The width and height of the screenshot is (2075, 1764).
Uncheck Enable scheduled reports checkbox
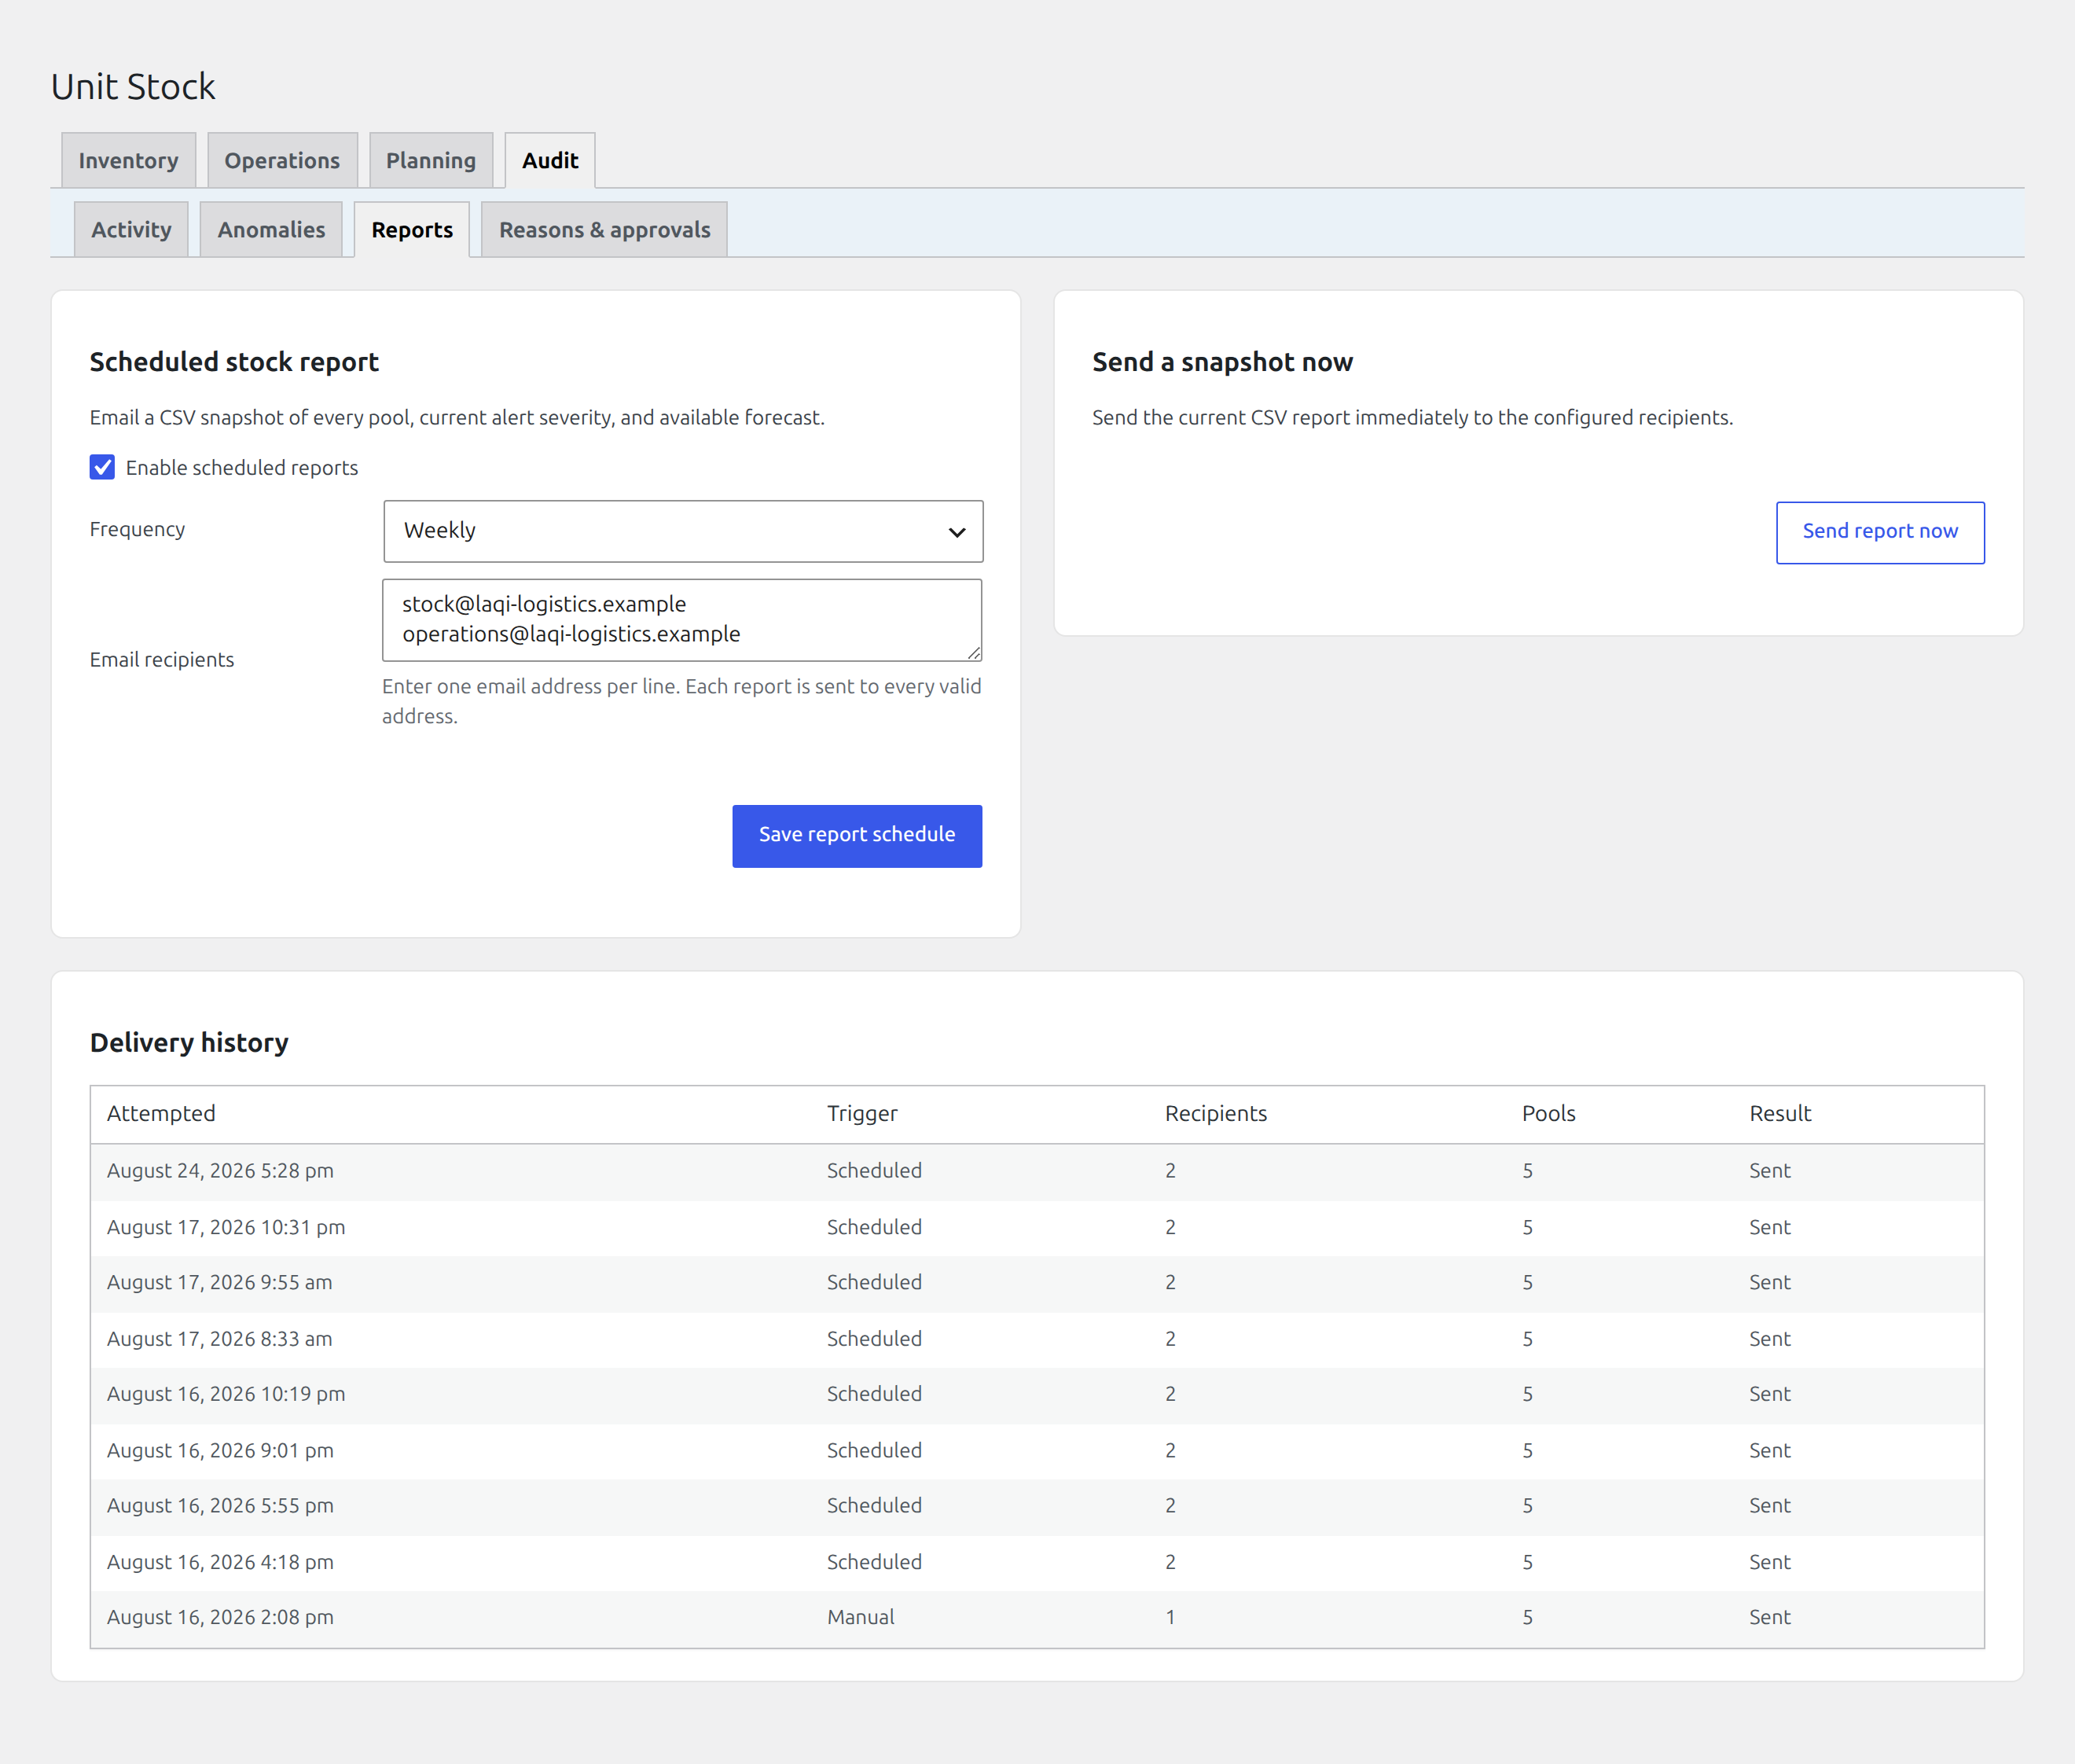(102, 467)
